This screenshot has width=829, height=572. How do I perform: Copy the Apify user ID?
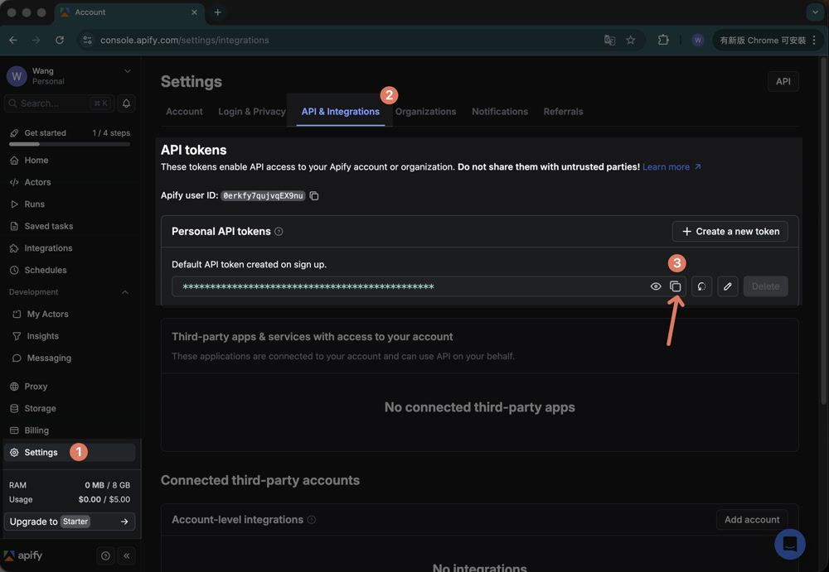(314, 195)
